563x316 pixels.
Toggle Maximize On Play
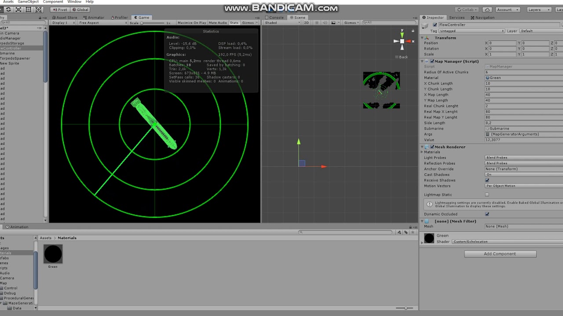coord(192,23)
